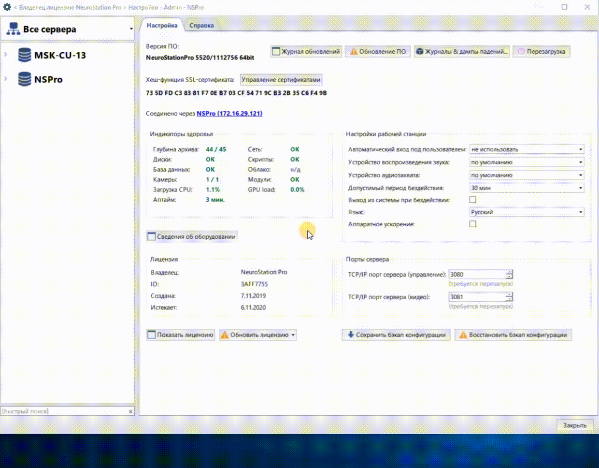The height and width of the screenshot is (468, 599).
Task: Open the Все сервера dropdown
Action: click(x=131, y=29)
